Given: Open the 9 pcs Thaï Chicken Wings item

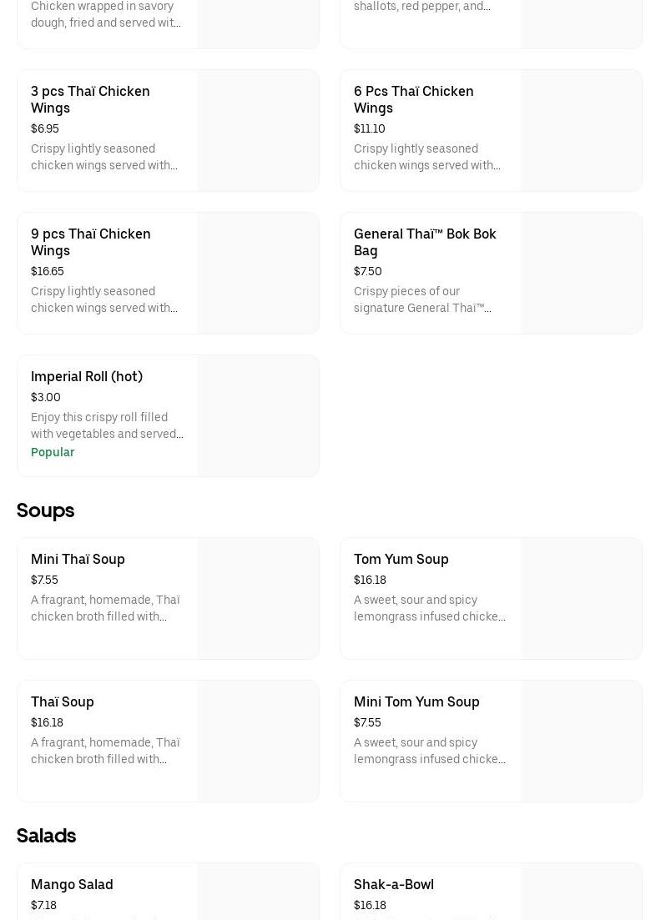Looking at the screenshot, I should click(x=90, y=242).
